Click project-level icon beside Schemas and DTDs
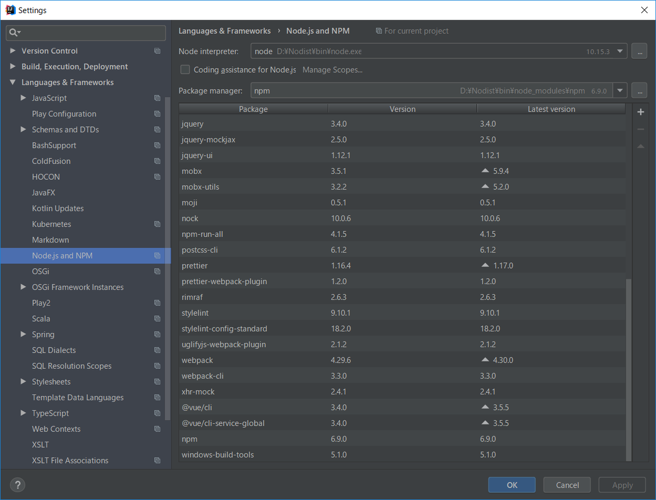The image size is (656, 500). click(157, 130)
